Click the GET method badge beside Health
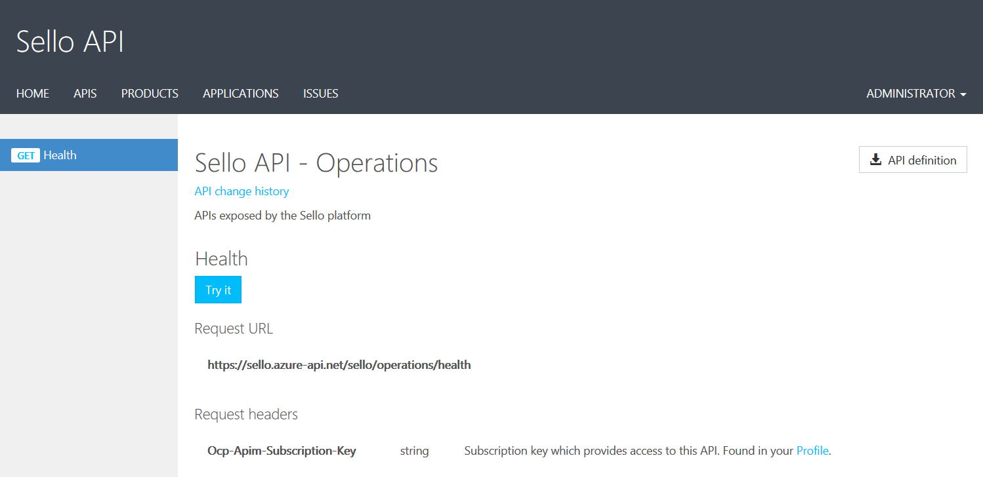 pyautogui.click(x=26, y=155)
